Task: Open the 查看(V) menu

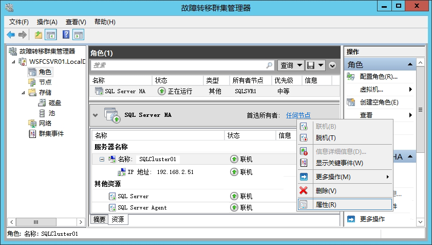Action: (x=76, y=22)
